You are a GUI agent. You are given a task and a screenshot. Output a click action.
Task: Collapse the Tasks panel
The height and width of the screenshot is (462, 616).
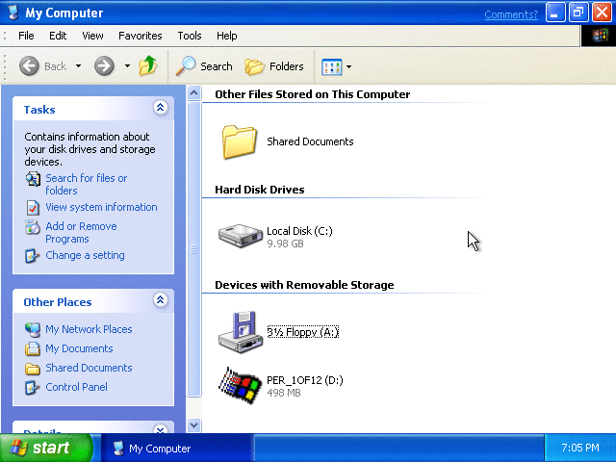click(161, 107)
